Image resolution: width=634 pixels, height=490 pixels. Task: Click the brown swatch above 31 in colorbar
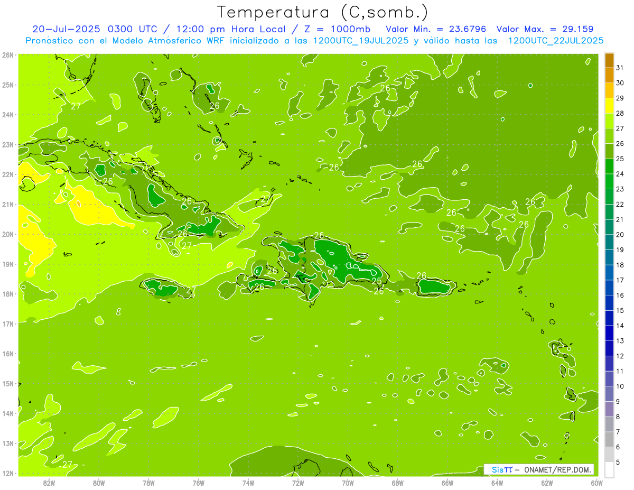609,60
